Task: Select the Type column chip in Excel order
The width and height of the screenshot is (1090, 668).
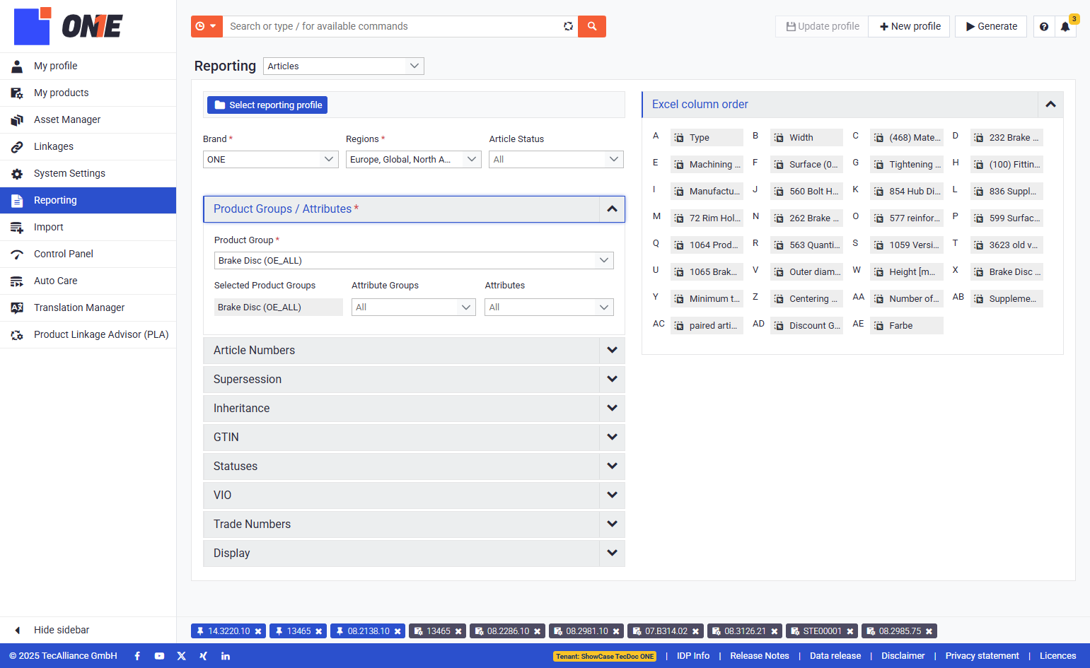Action: click(x=707, y=138)
